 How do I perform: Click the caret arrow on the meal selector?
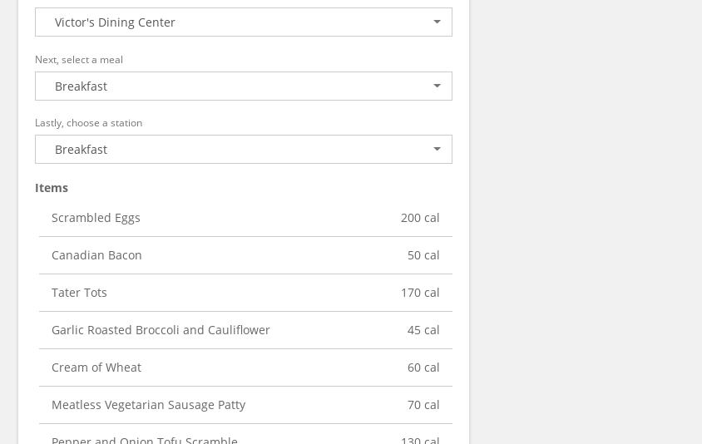437,86
